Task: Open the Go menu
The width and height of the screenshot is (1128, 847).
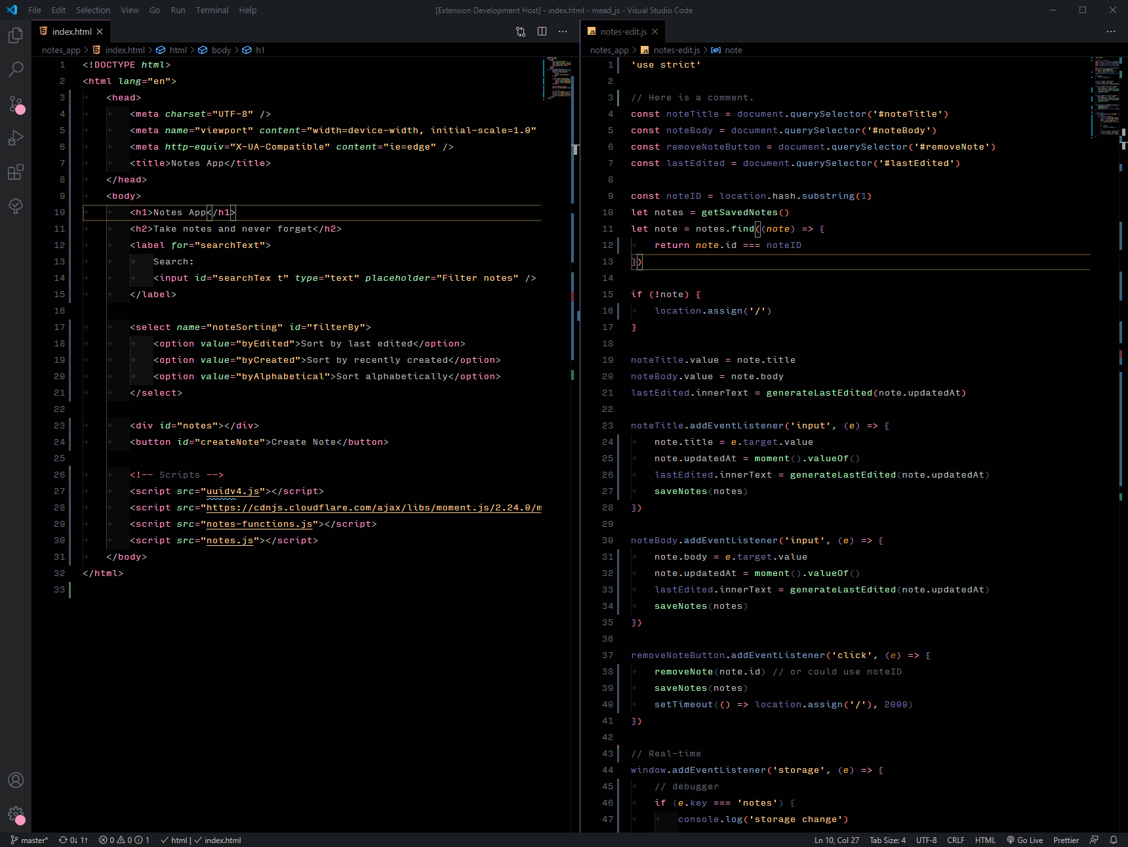Action: click(x=155, y=10)
